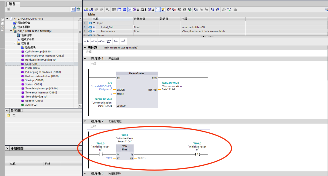328x176 pixels.
Task: Collapse 程序段 1 网络诊断
Action: (x=85, y=58)
